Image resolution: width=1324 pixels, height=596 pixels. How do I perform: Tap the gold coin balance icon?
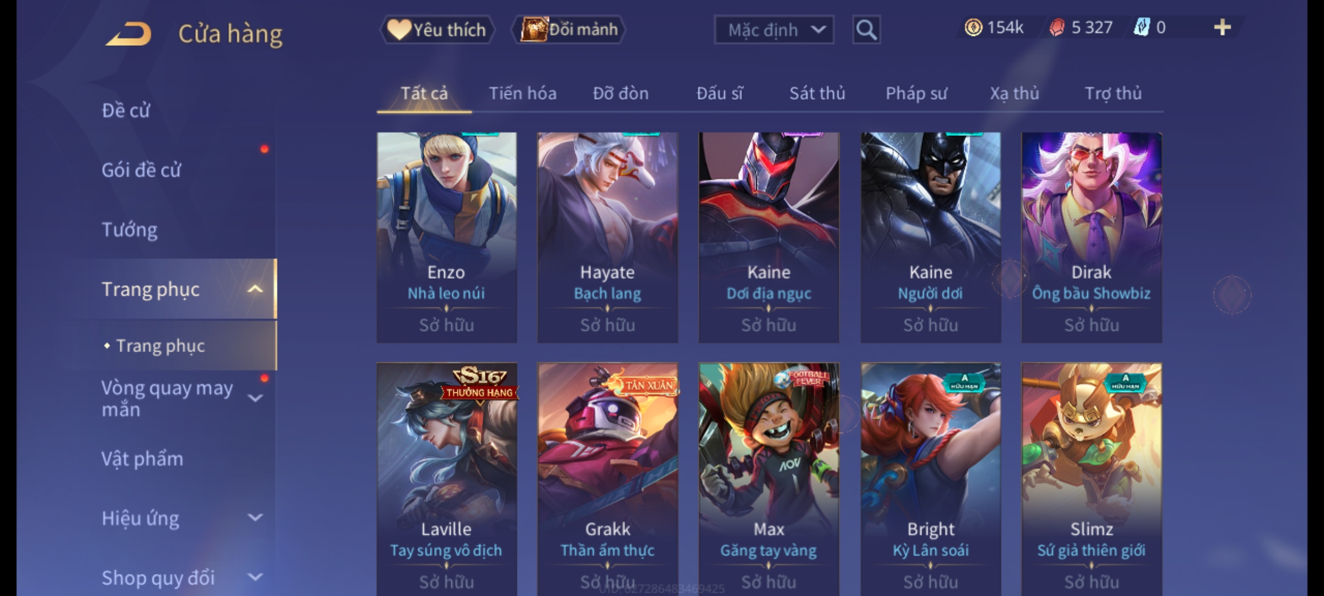[973, 28]
